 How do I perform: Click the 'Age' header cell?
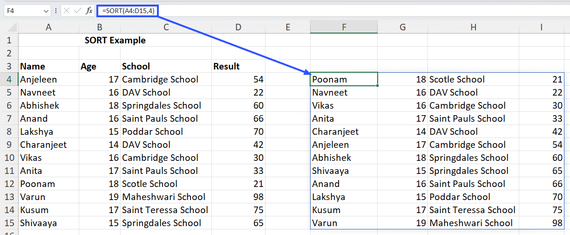coord(99,66)
